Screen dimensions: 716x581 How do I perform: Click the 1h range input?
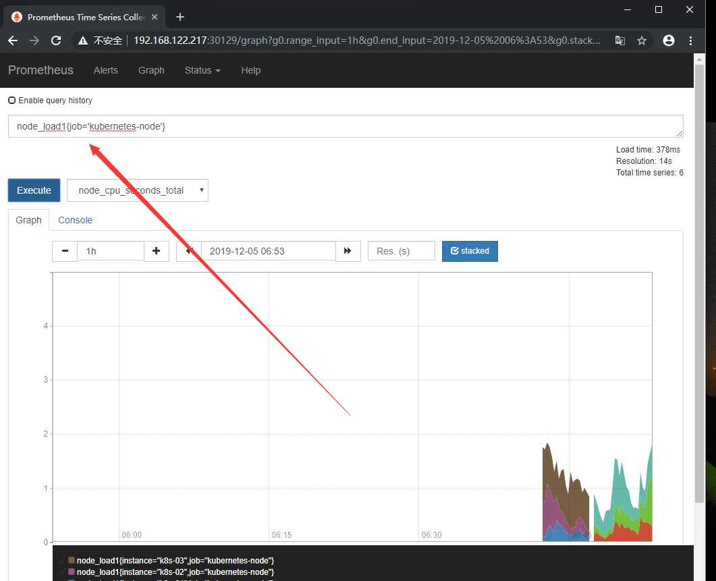(x=111, y=251)
